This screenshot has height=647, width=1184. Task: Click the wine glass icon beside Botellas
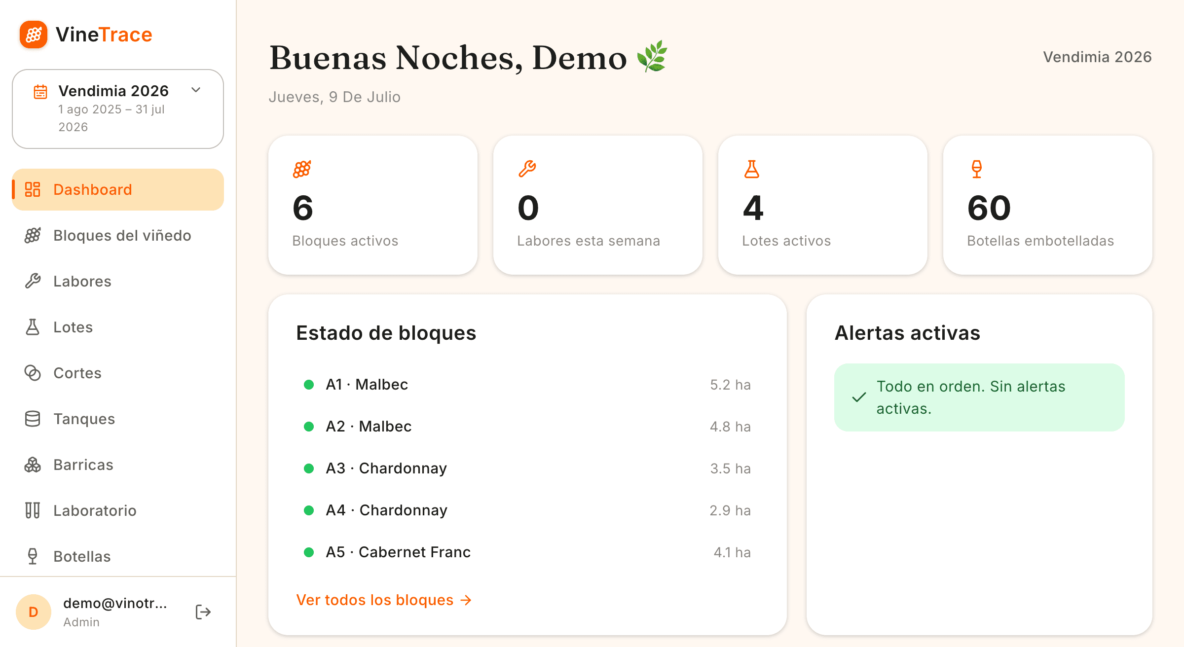[x=33, y=556]
